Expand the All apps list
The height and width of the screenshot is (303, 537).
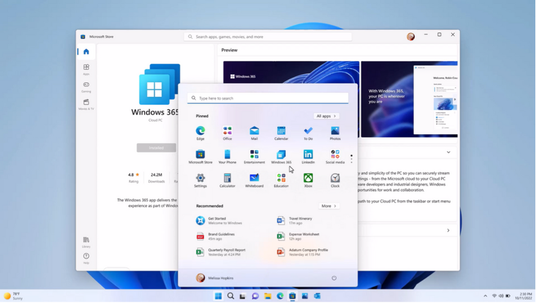(325, 116)
